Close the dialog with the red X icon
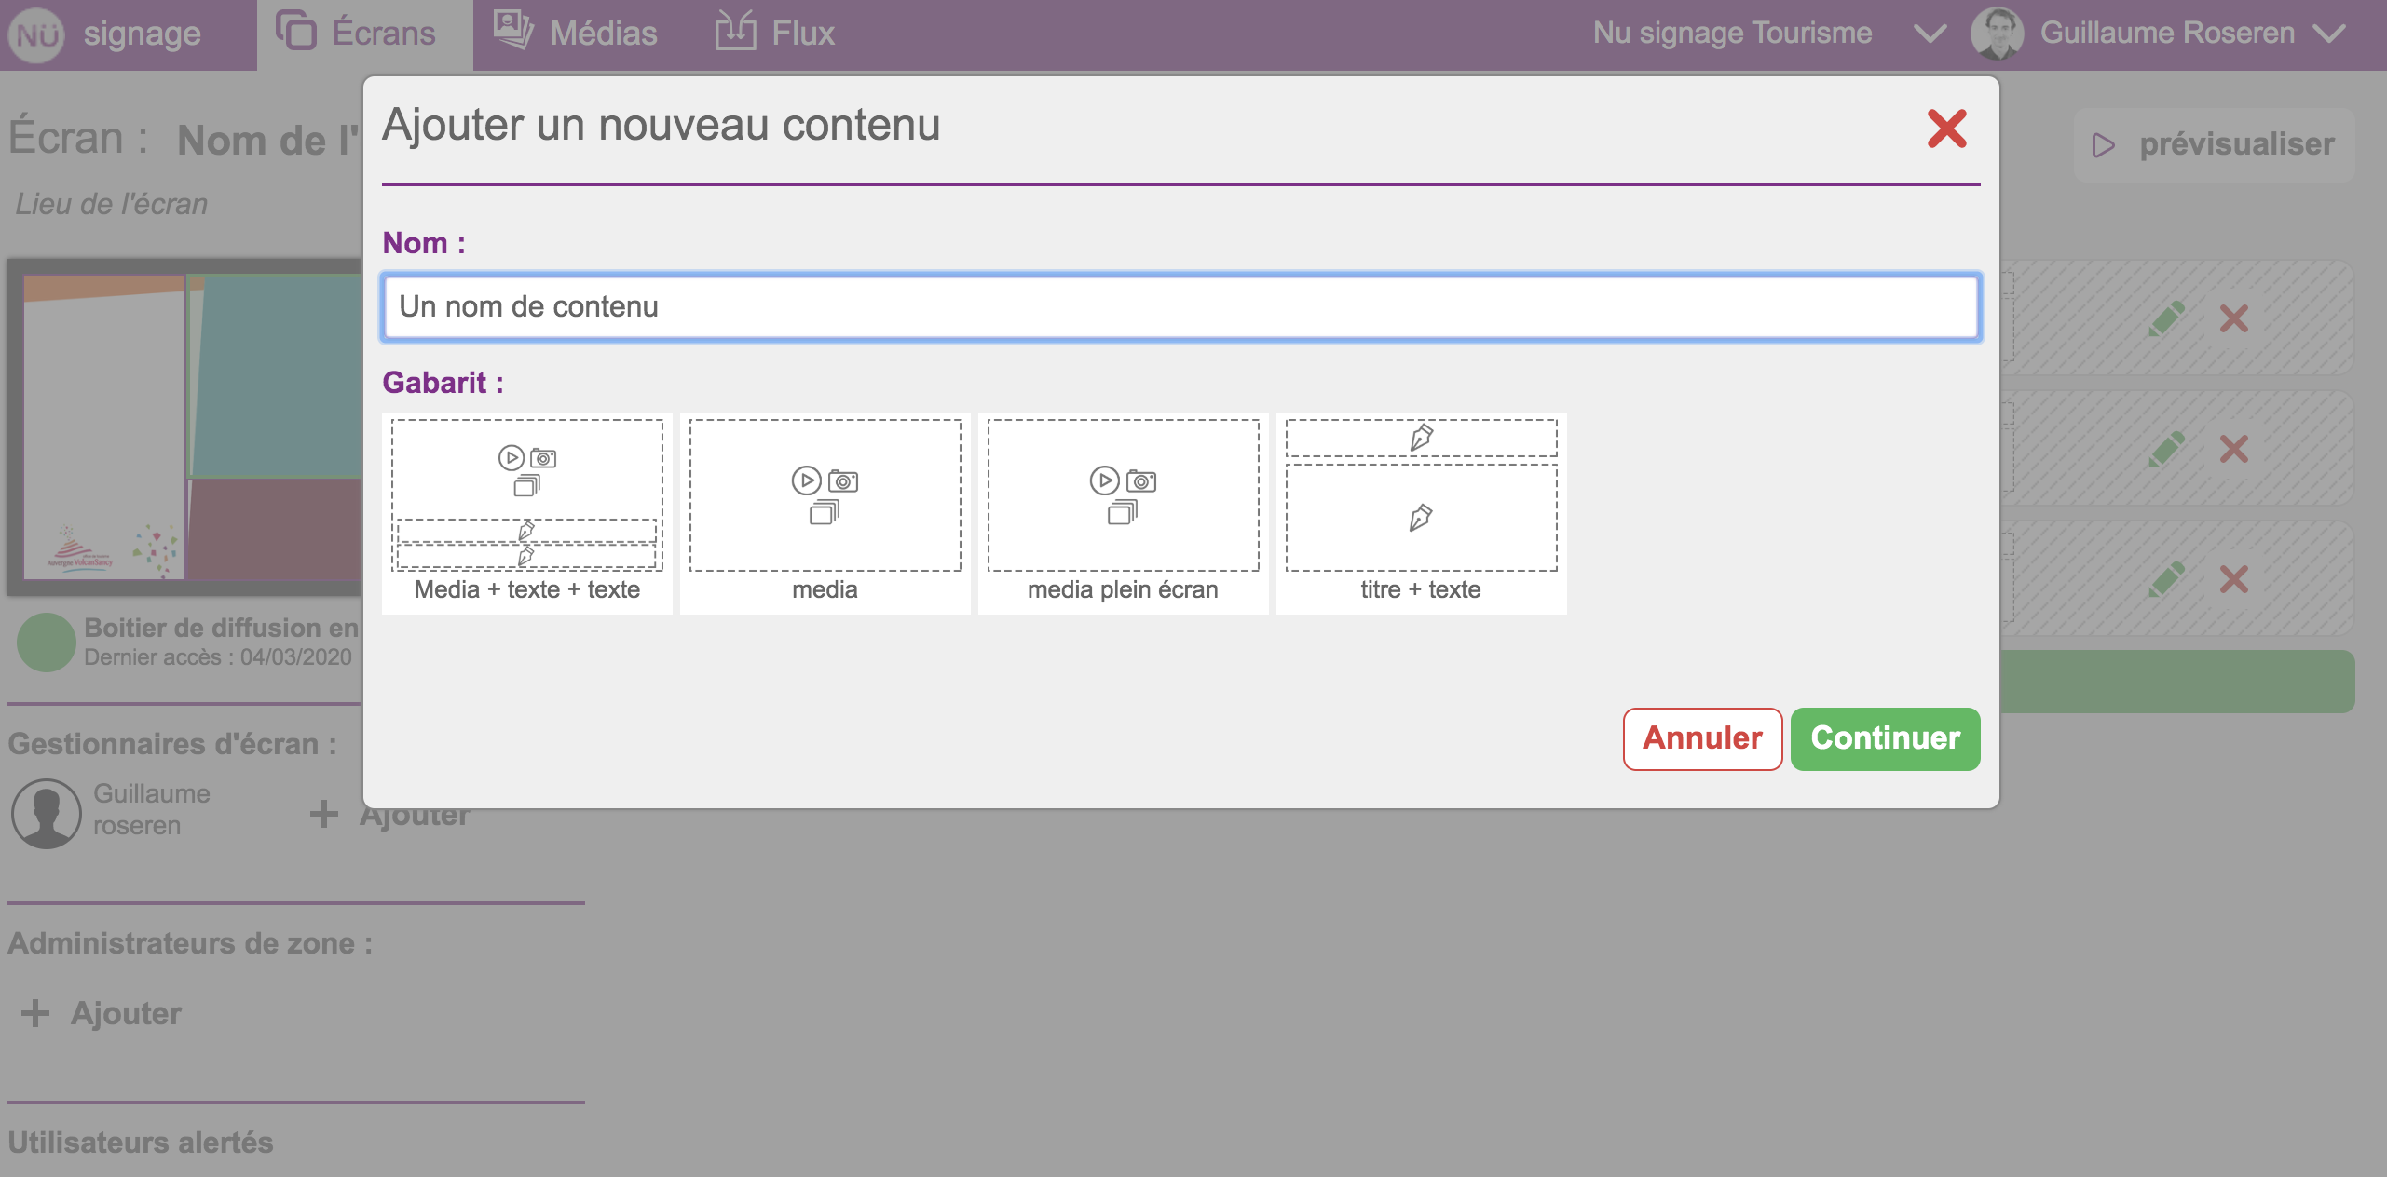The height and width of the screenshot is (1177, 2387). [1946, 129]
